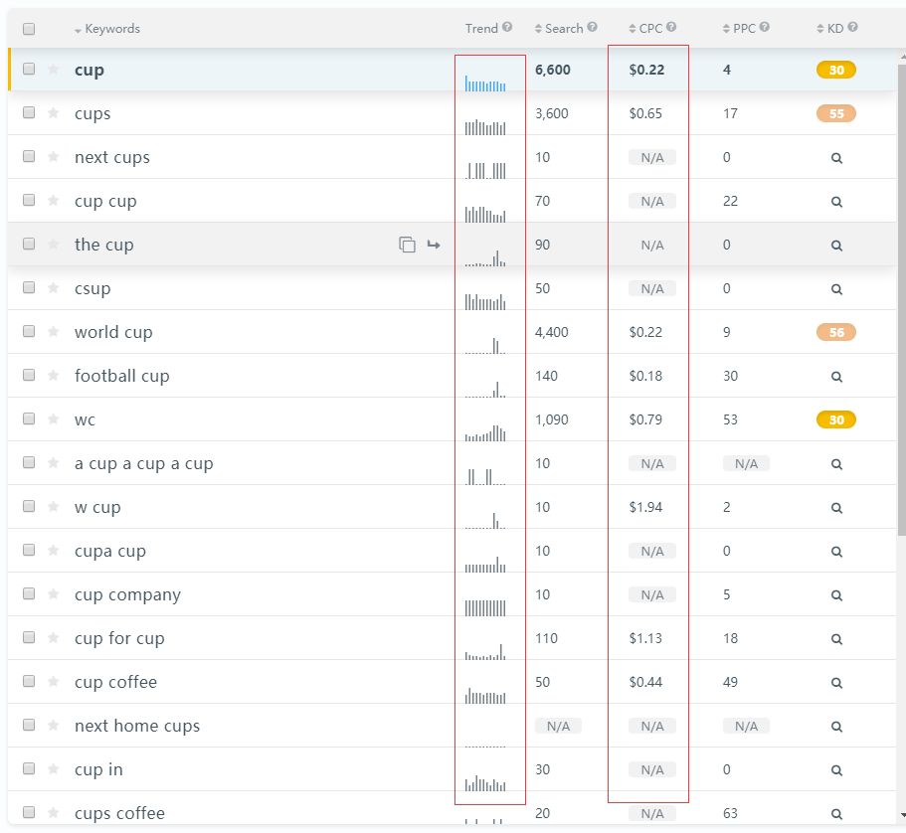Tick the checkbox for the "wc" row
Viewport: 906px width, 833px height.
pos(29,418)
